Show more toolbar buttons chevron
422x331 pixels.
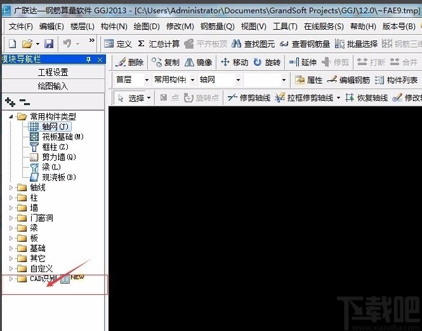point(92,41)
